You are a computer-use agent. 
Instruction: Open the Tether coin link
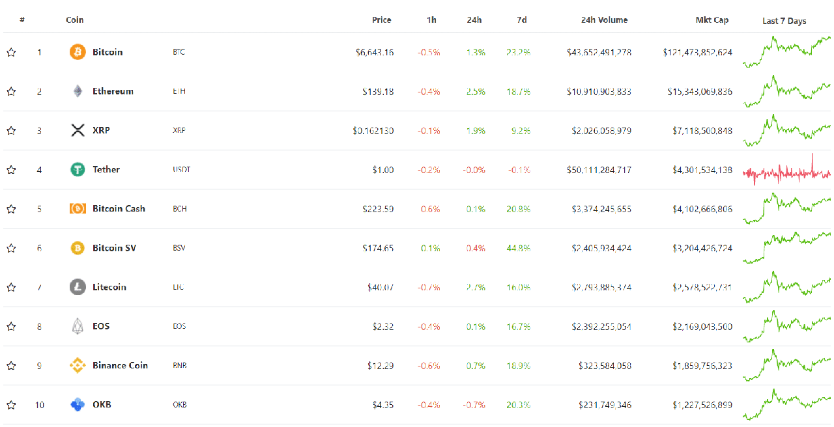(106, 169)
